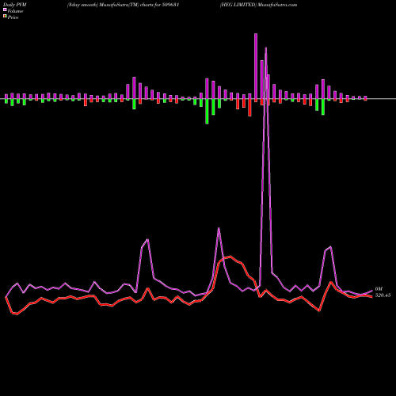Image resolution: width=396 pixels, height=396 pixels.
Task: Select the Price legend label
Action: pos(13,17)
